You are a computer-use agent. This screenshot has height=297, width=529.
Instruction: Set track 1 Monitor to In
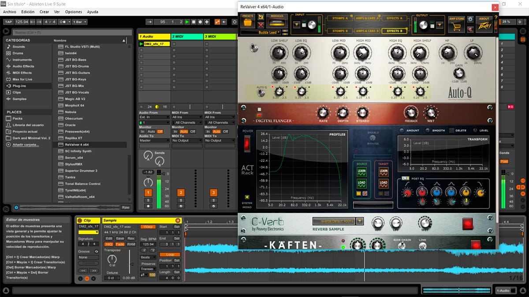point(142,132)
